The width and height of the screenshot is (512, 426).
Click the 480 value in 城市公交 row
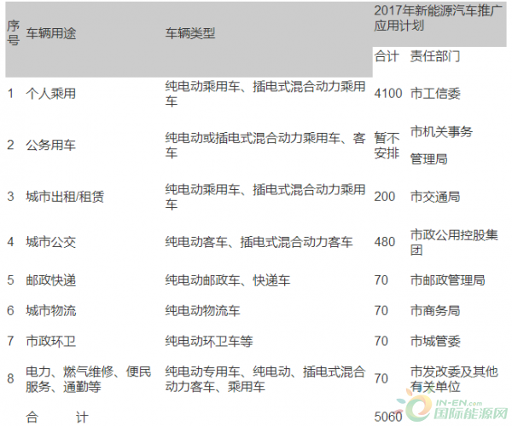[x=386, y=242]
